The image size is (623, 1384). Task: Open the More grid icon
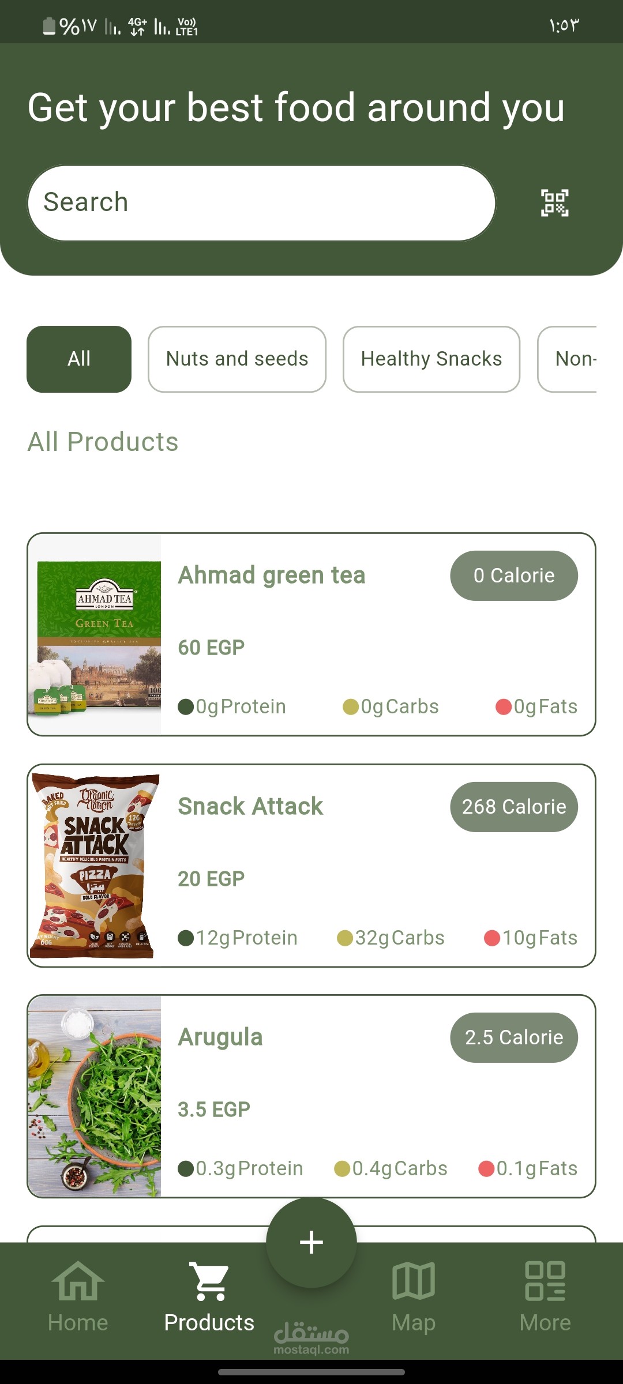[545, 1281]
